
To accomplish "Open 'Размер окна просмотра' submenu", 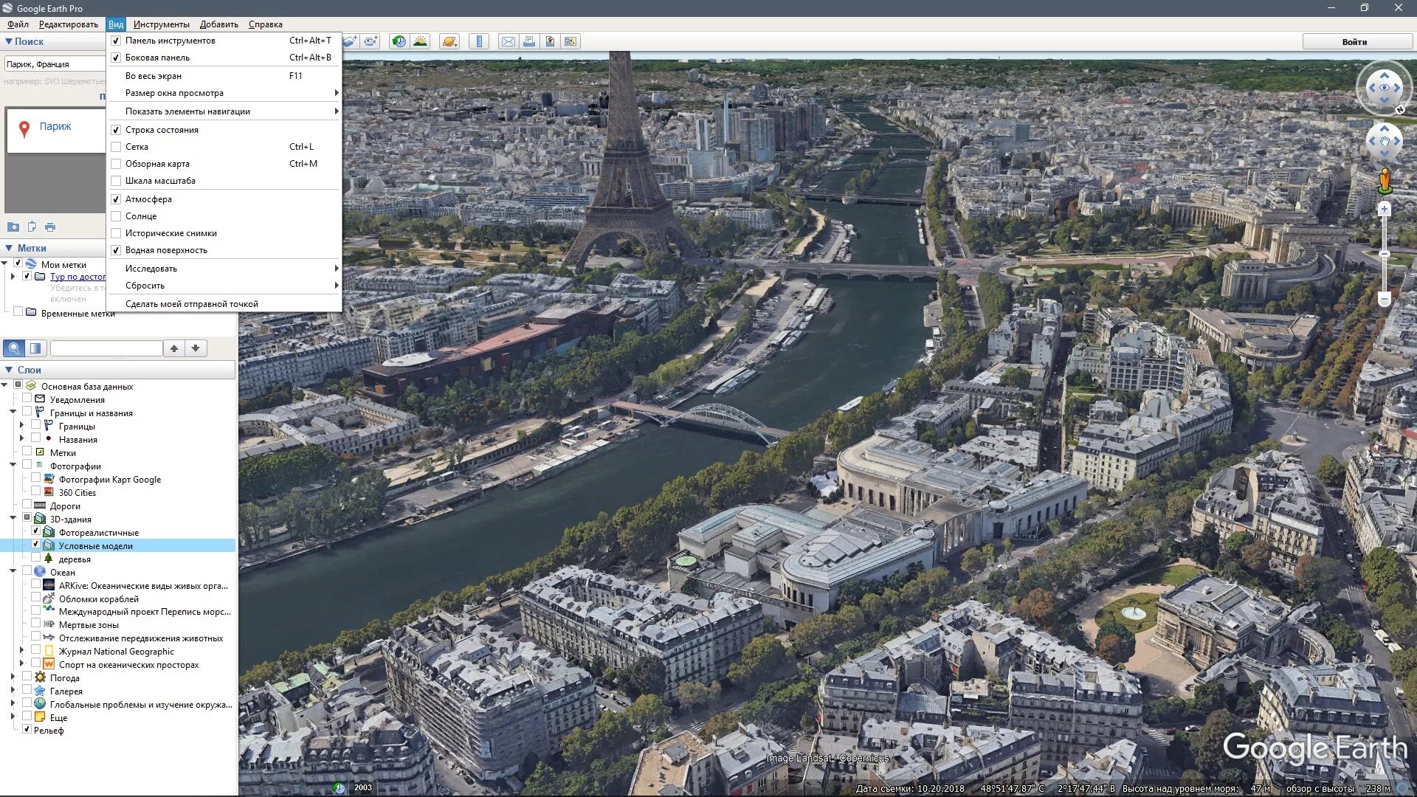I will 224,93.
